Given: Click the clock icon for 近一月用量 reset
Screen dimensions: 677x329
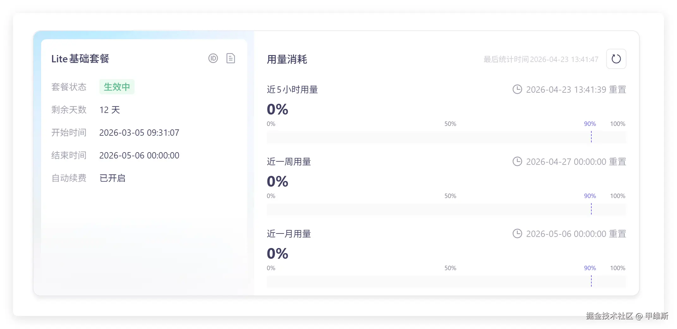Looking at the screenshot, I should pos(517,234).
